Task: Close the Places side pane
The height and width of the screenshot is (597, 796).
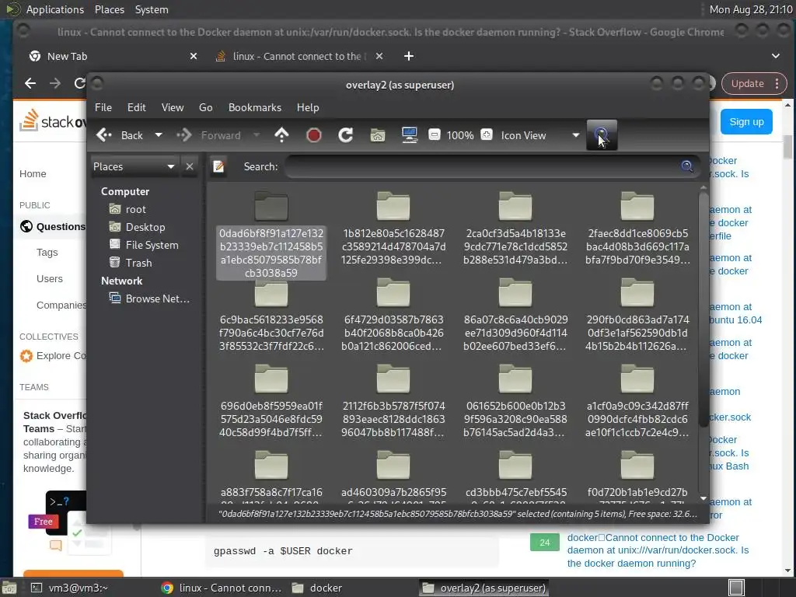Action: [190, 166]
